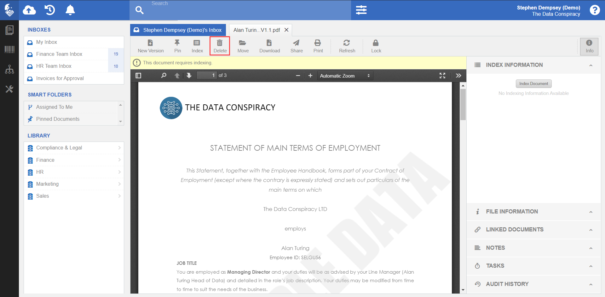The image size is (605, 297).
Task: Switch to Stephen Dempsey (Demo)'s Inbox tab
Action: tap(178, 30)
